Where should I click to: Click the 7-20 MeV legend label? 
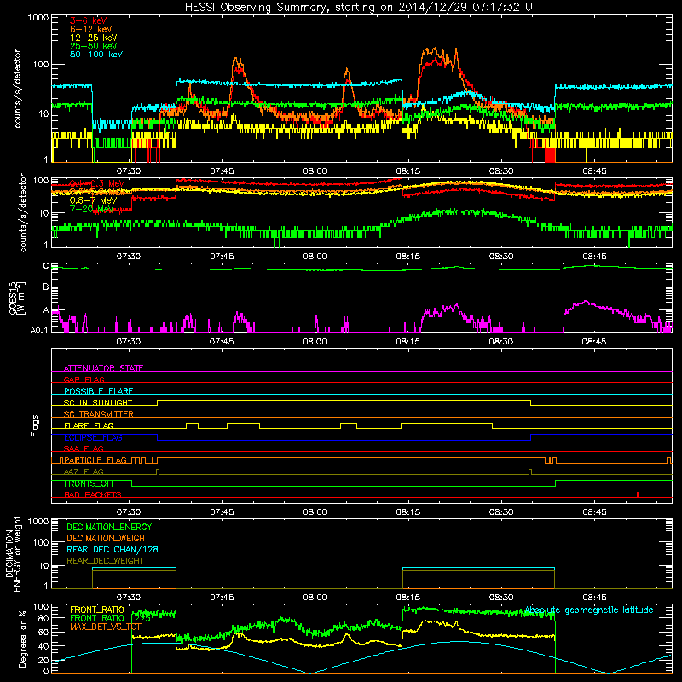click(x=90, y=209)
